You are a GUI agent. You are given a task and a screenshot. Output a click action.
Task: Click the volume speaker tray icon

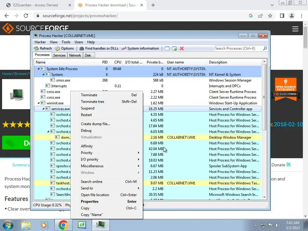click(x=278, y=225)
